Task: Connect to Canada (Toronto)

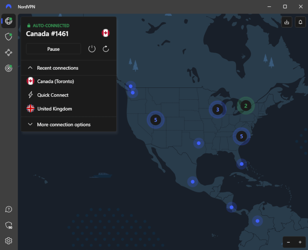Action: tap(69, 81)
